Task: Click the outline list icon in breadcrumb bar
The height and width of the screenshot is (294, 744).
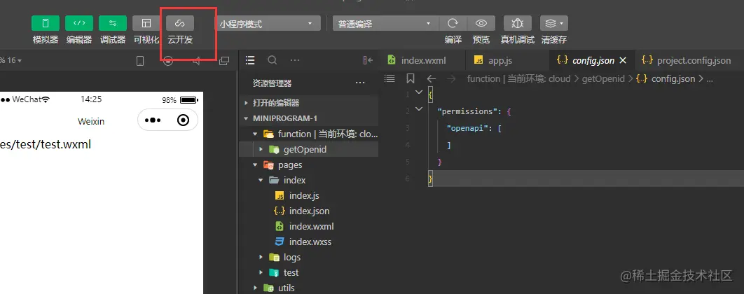Action: [x=390, y=78]
